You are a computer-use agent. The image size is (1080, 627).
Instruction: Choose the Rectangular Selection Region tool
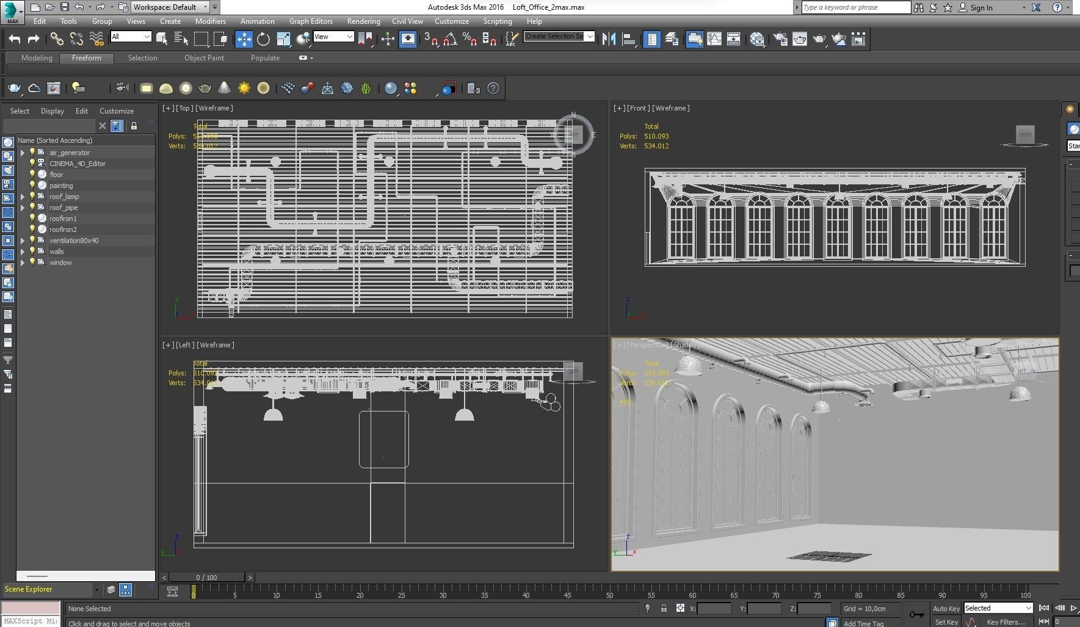tap(201, 39)
